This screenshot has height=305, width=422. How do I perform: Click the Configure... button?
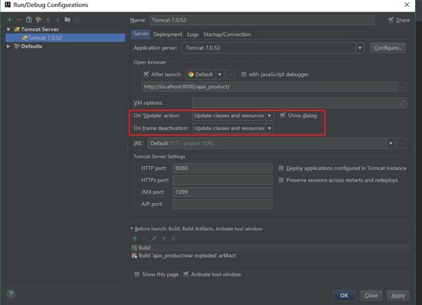point(387,48)
